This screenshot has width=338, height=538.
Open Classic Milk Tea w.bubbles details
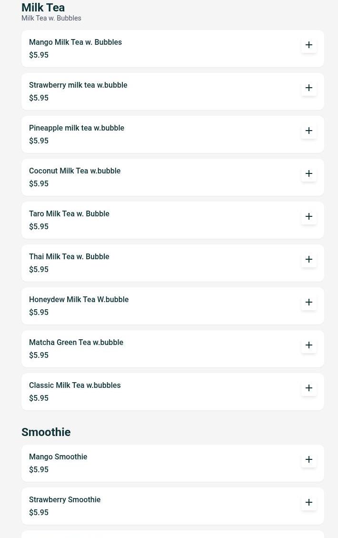[75, 385]
